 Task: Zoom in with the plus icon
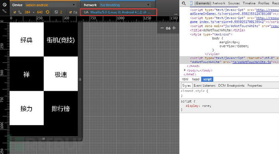[174, 28]
